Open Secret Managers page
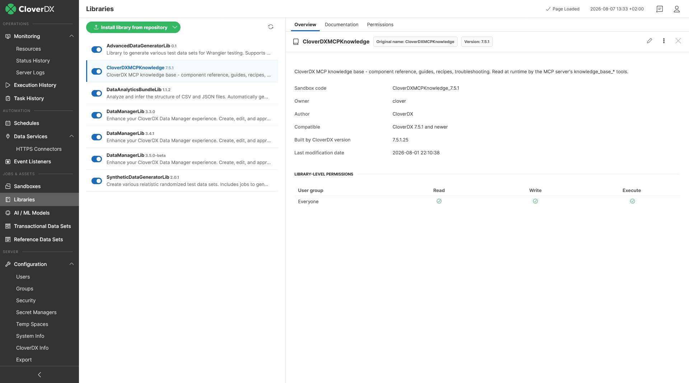Screen dimensions: 689x383 point(36,312)
